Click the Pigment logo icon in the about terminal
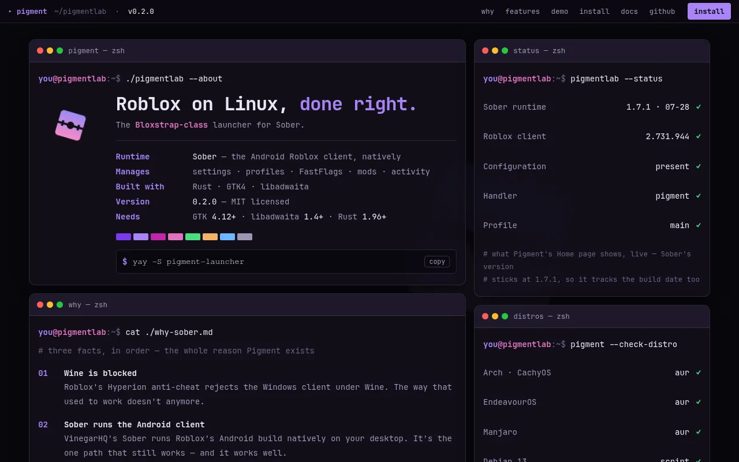The image size is (739, 462). (70, 125)
